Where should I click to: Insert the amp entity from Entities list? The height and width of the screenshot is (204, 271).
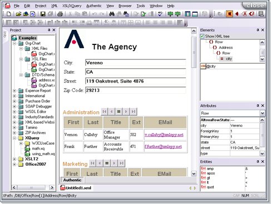click(210, 169)
